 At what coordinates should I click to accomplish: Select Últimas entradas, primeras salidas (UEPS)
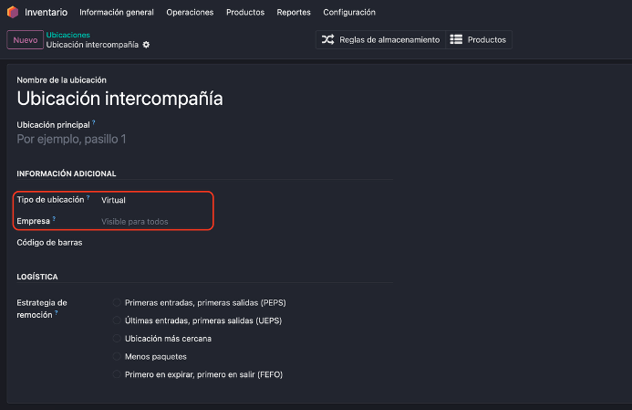(x=116, y=321)
